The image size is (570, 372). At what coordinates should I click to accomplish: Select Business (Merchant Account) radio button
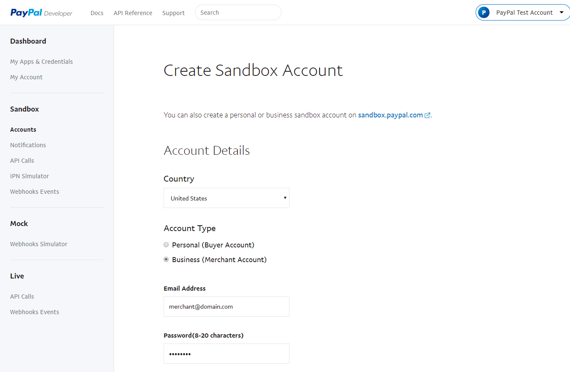166,259
